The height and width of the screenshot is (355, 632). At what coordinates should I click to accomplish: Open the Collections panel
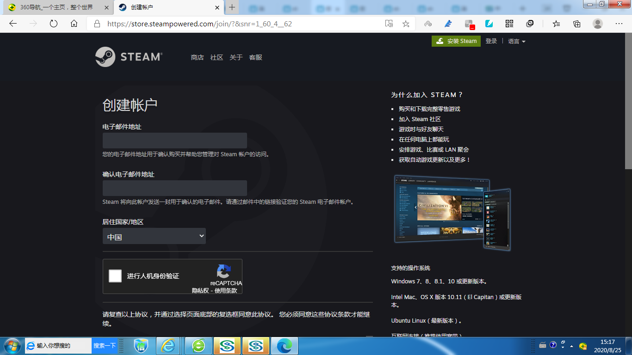click(x=577, y=24)
